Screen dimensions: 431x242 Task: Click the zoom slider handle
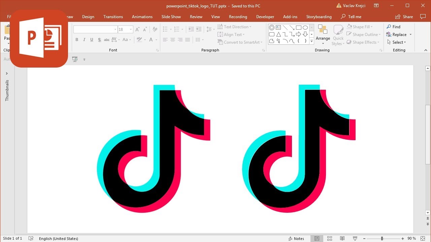click(x=382, y=238)
